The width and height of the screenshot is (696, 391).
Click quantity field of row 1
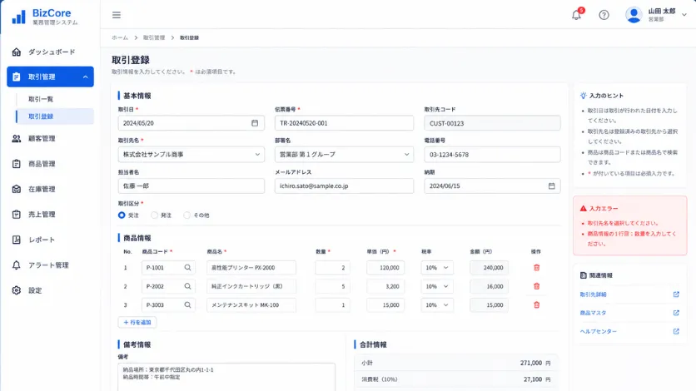(332, 268)
